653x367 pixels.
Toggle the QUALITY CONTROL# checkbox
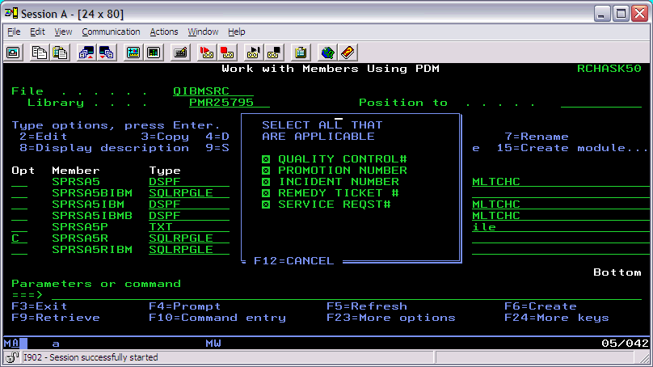click(x=266, y=159)
